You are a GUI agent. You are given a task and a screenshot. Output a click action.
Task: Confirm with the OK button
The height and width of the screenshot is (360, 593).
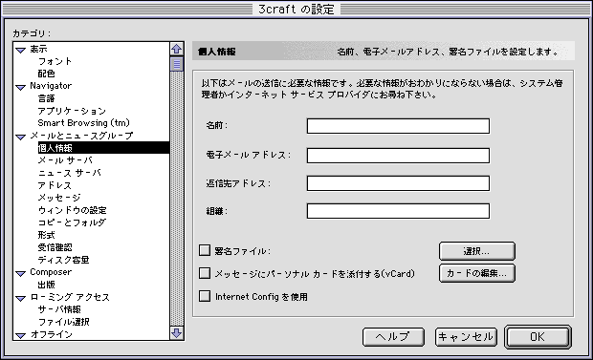[x=538, y=336]
